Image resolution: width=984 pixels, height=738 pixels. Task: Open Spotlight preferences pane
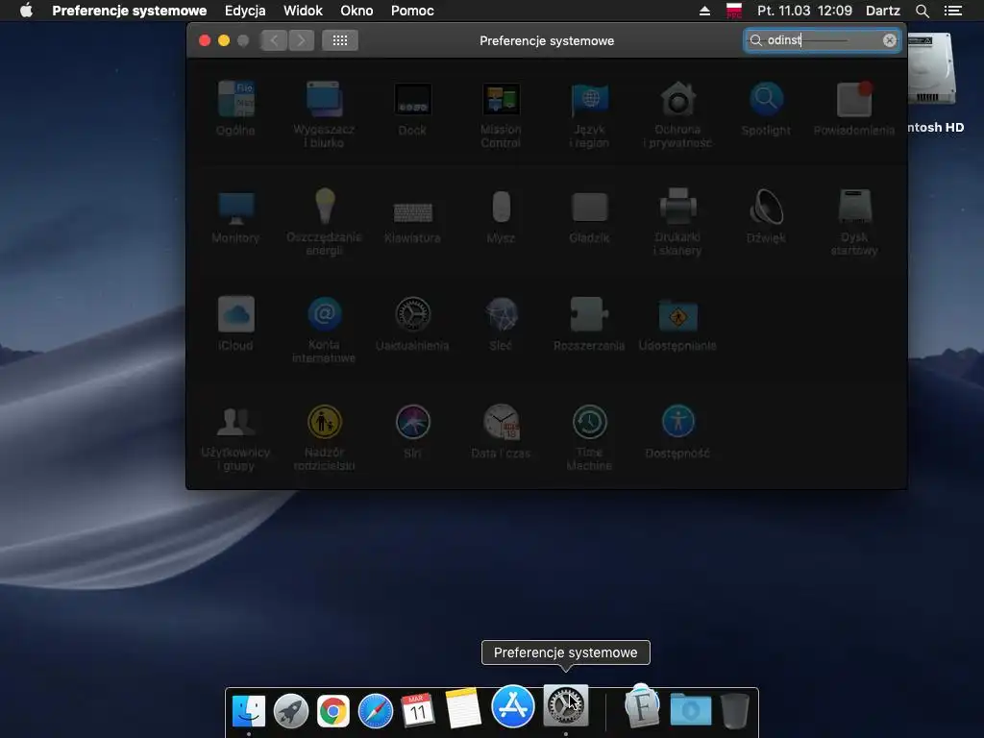pyautogui.click(x=766, y=108)
